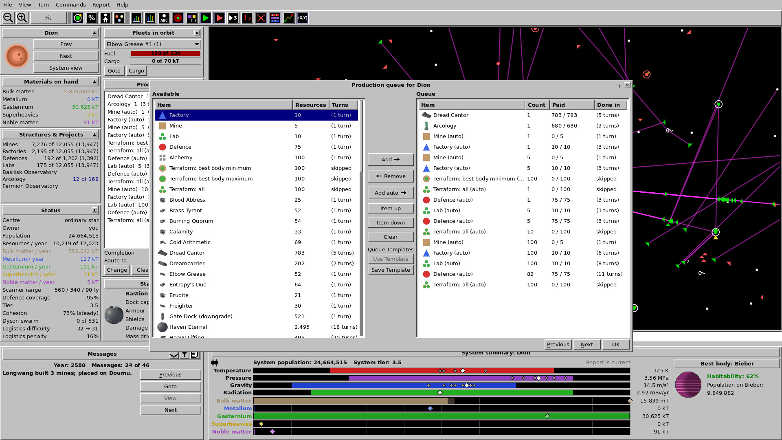Collapse the Structures & Projects panel
The image size is (782, 440).
(94, 134)
